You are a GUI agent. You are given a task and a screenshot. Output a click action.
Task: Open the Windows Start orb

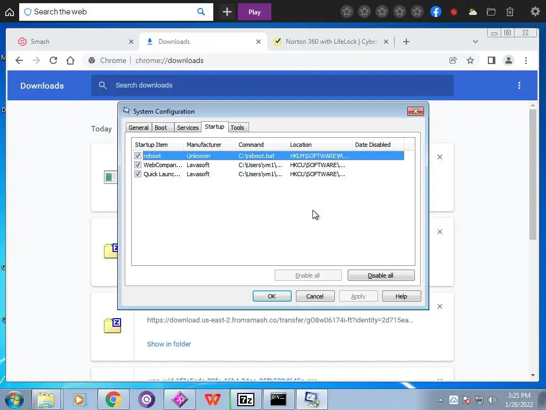click(x=14, y=399)
